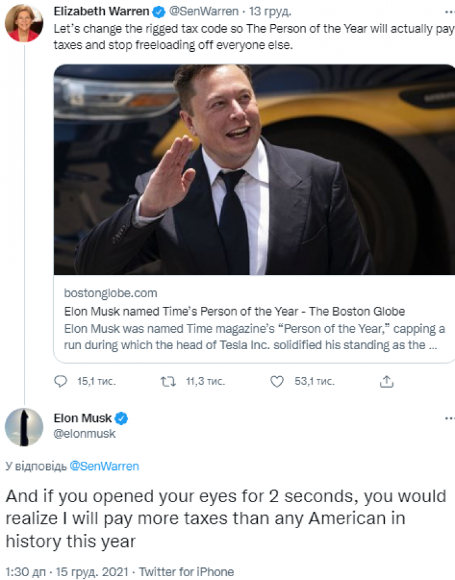
Task: Click the share icon under Warren's tweet
Action: tap(387, 381)
